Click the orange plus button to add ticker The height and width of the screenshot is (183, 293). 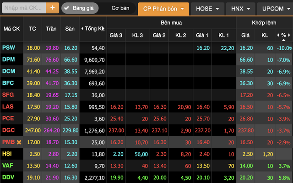52,8
